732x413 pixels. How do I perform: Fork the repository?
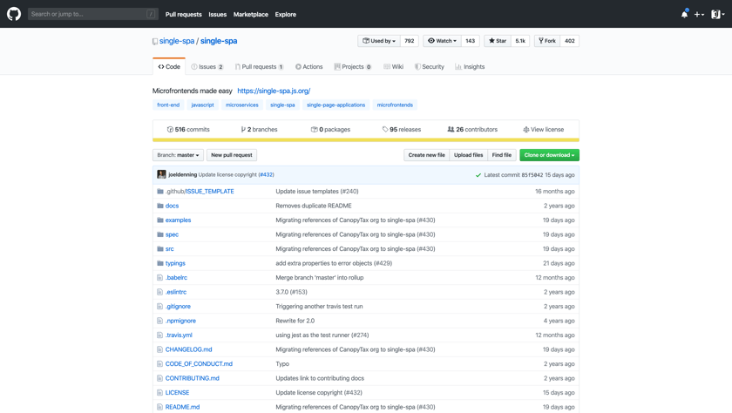pos(547,41)
